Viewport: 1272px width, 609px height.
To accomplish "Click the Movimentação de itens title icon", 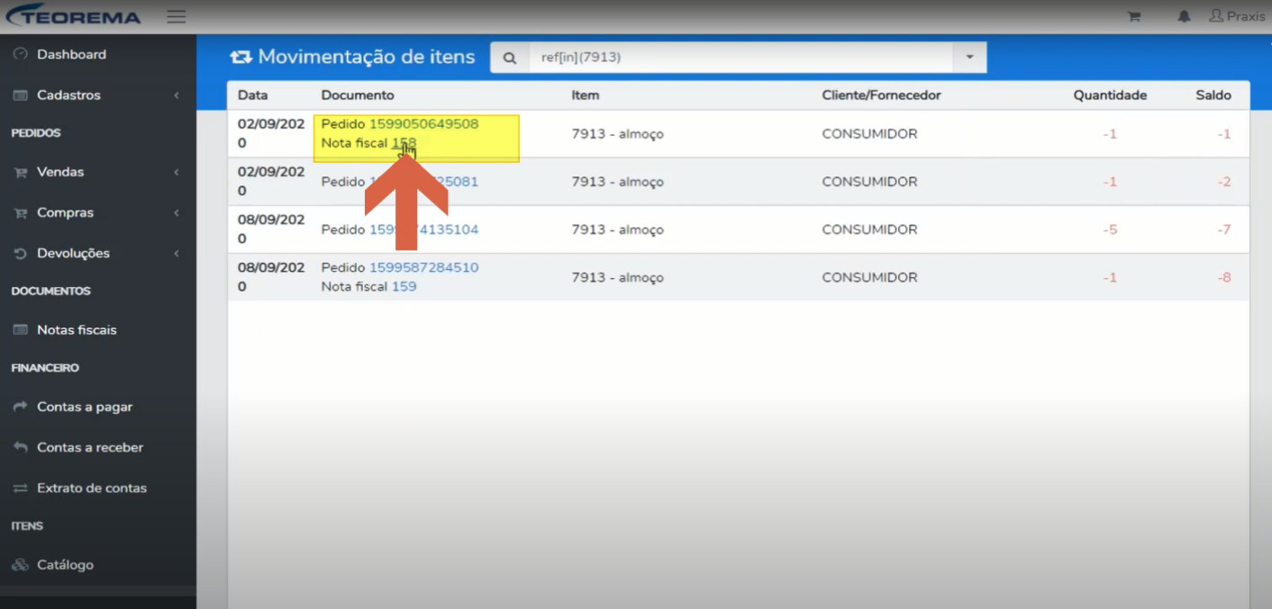I will [x=241, y=58].
